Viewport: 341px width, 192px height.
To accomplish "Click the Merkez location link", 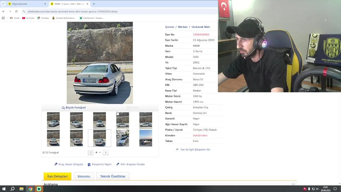I will pos(183,27).
